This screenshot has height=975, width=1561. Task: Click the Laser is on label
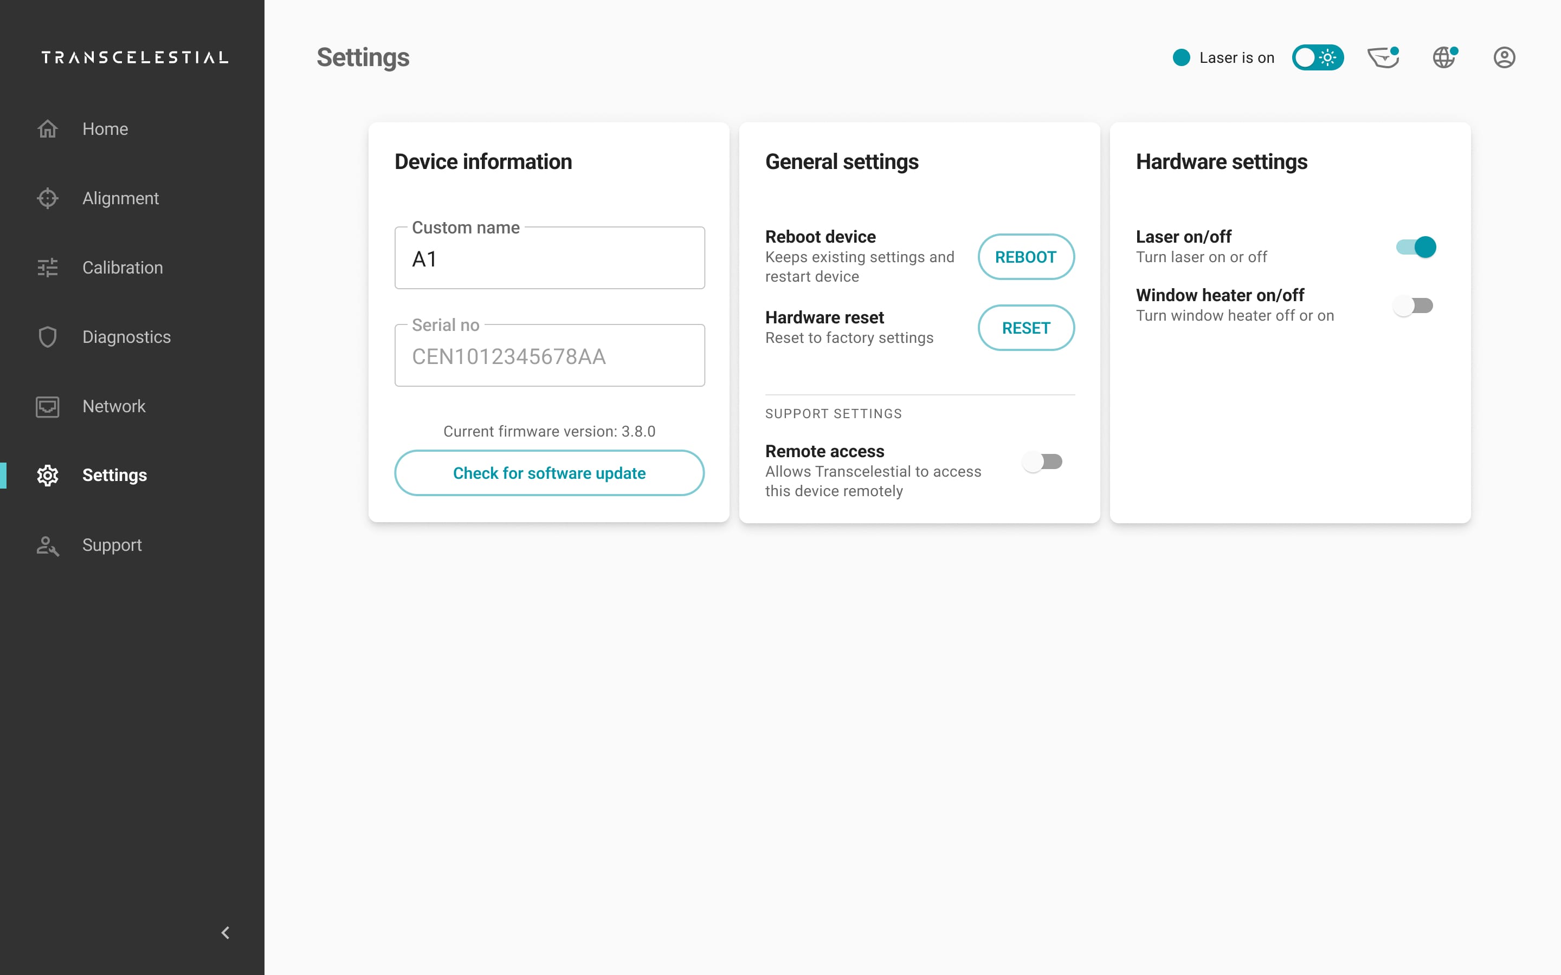[x=1236, y=57]
